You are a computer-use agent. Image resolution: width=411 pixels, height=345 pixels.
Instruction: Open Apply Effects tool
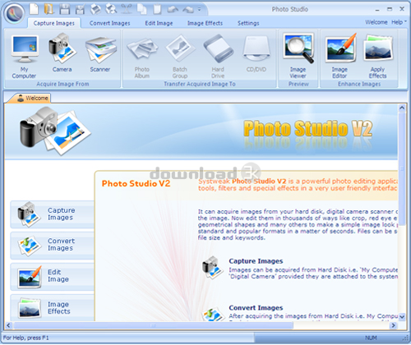pos(378,57)
